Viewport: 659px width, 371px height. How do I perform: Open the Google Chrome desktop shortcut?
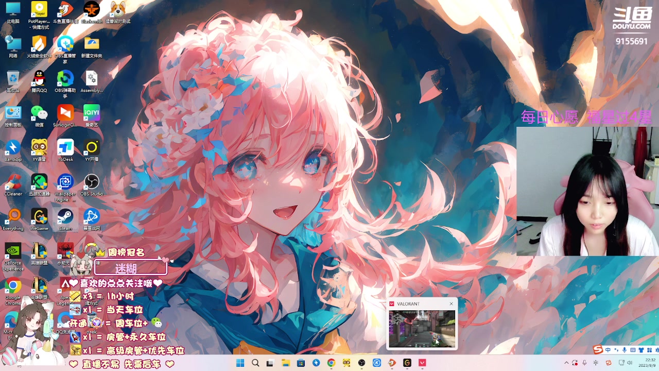tap(13, 291)
